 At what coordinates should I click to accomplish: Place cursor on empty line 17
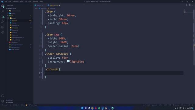114,73
